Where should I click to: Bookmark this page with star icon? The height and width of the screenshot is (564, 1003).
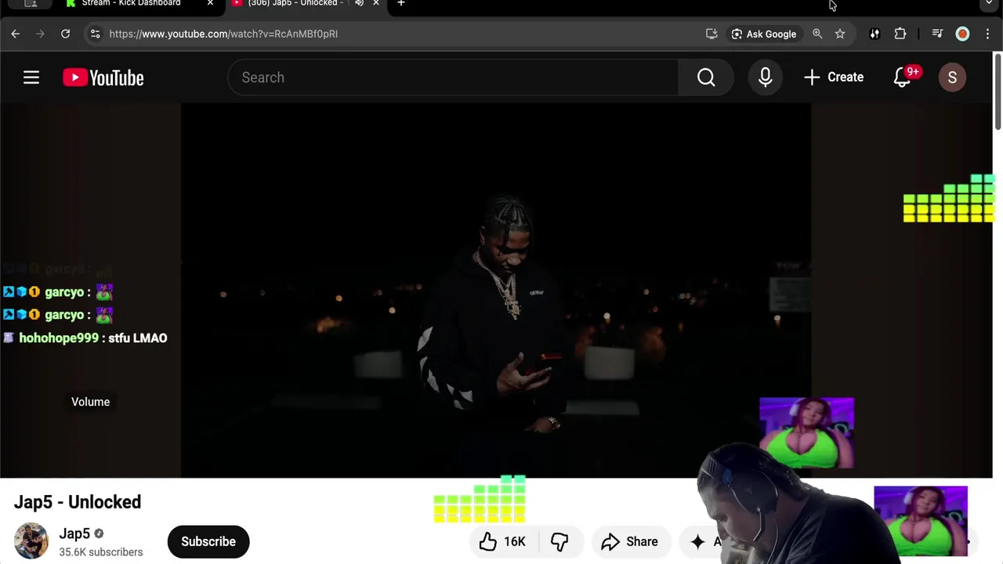point(840,34)
